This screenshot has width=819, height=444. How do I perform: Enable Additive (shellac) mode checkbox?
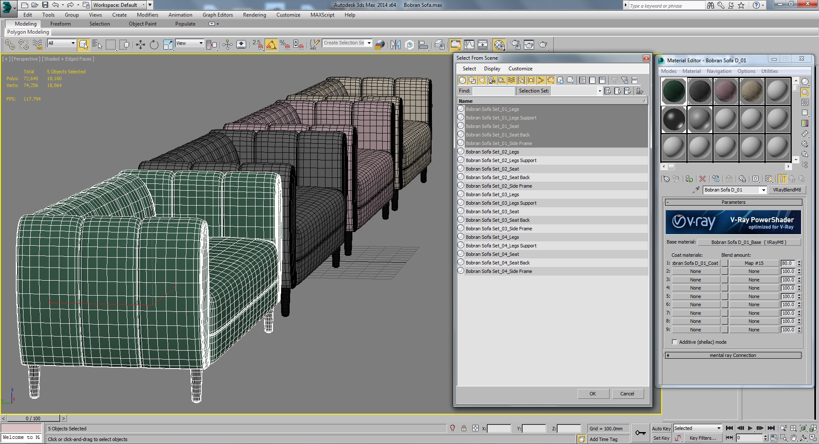[x=674, y=342]
